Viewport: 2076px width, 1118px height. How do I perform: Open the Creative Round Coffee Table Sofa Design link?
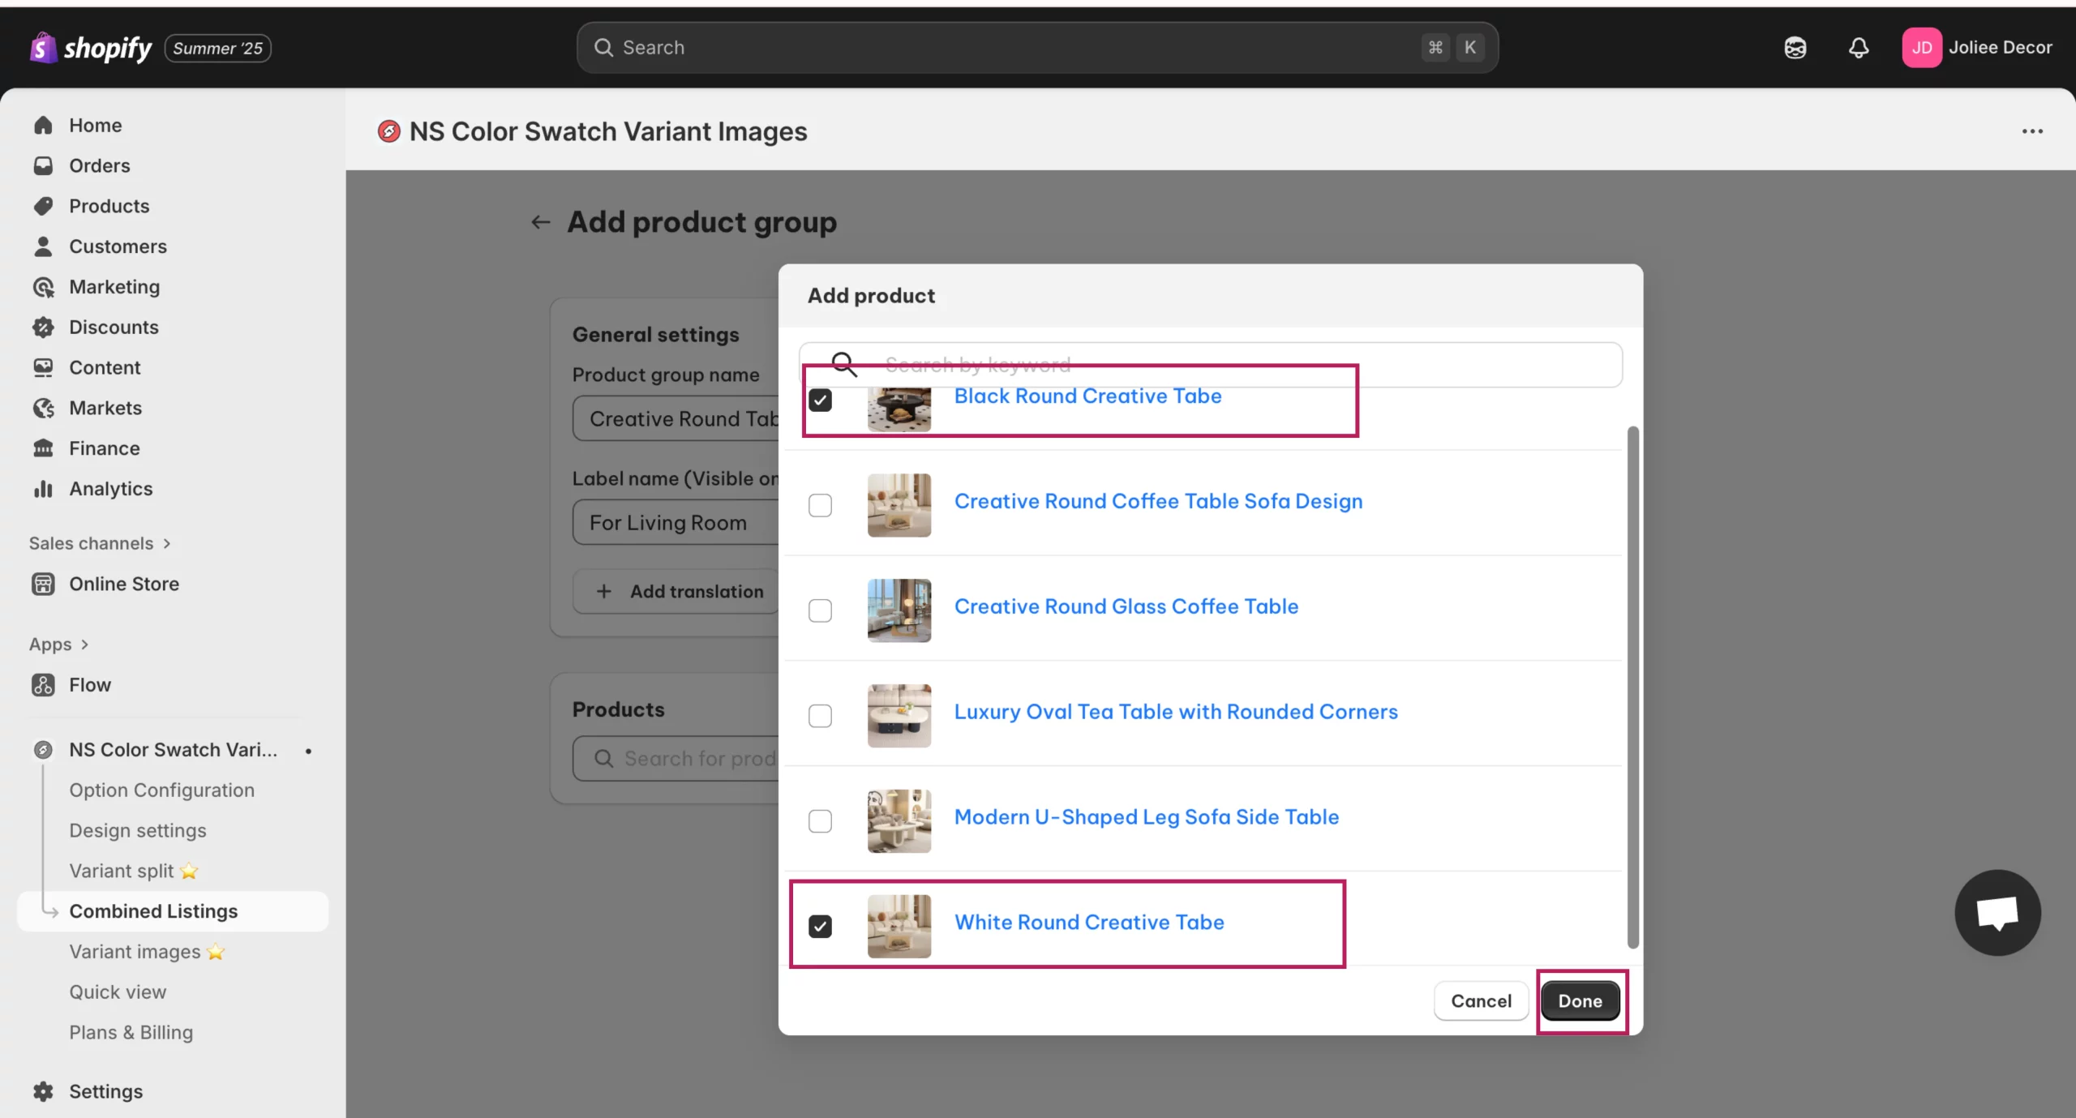tap(1158, 501)
